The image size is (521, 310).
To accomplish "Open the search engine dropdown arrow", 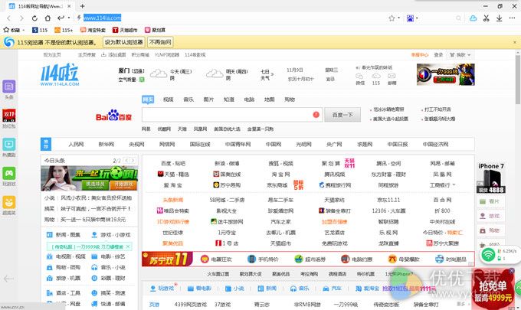I will coord(417,18).
